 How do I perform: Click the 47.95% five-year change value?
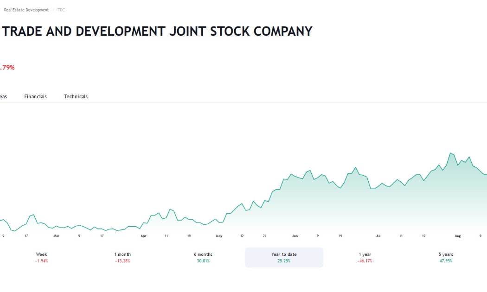point(446,261)
